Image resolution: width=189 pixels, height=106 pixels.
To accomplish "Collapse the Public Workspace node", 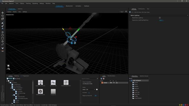I will [130, 81].
